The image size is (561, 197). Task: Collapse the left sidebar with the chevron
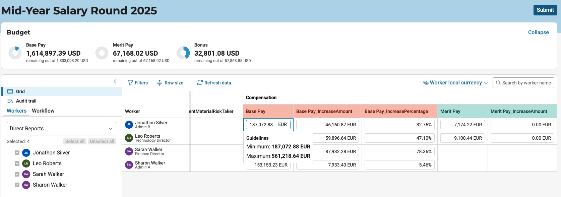pyautogui.click(x=115, y=81)
